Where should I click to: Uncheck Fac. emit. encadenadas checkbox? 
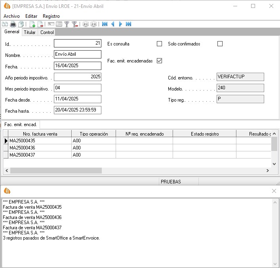(x=159, y=61)
